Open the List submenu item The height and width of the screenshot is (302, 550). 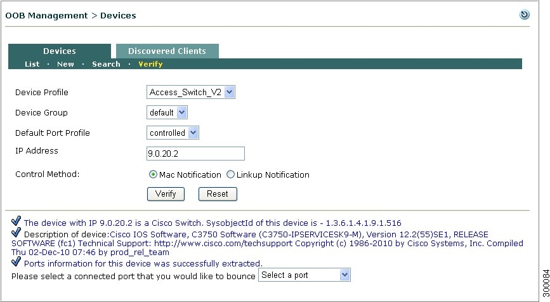click(32, 64)
